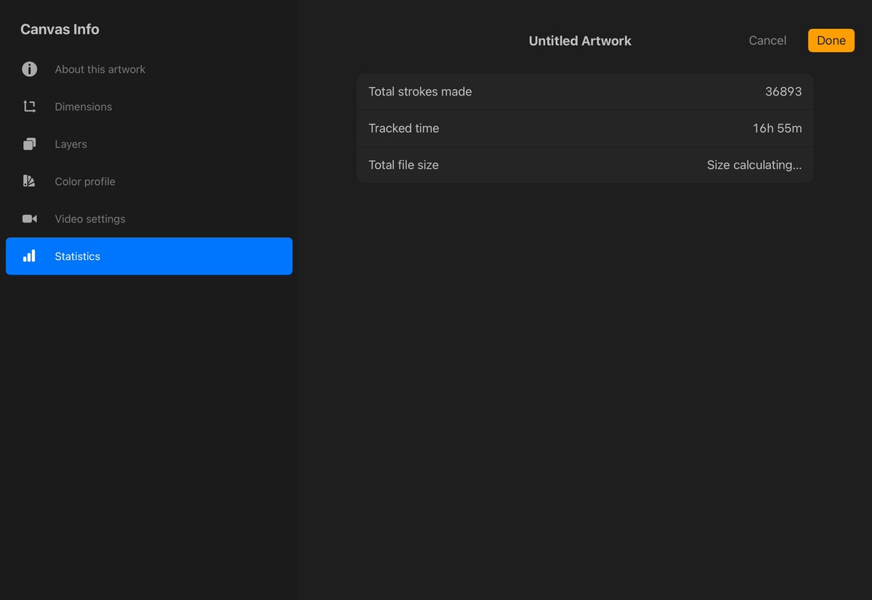Cancel the Canvas Info dialog
This screenshot has width=872, height=600.
pos(767,41)
